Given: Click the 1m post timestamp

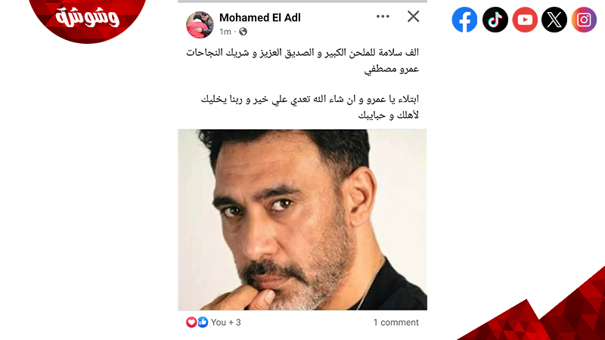Looking at the screenshot, I should coord(225,32).
